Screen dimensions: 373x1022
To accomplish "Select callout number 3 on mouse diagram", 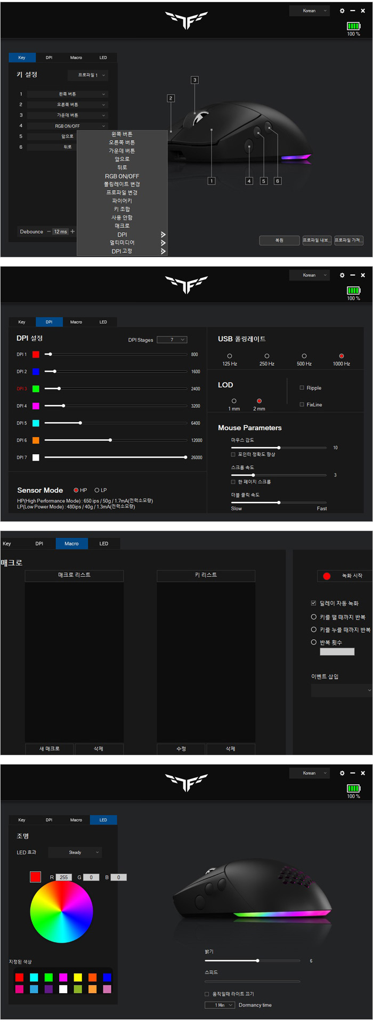I will [194, 80].
